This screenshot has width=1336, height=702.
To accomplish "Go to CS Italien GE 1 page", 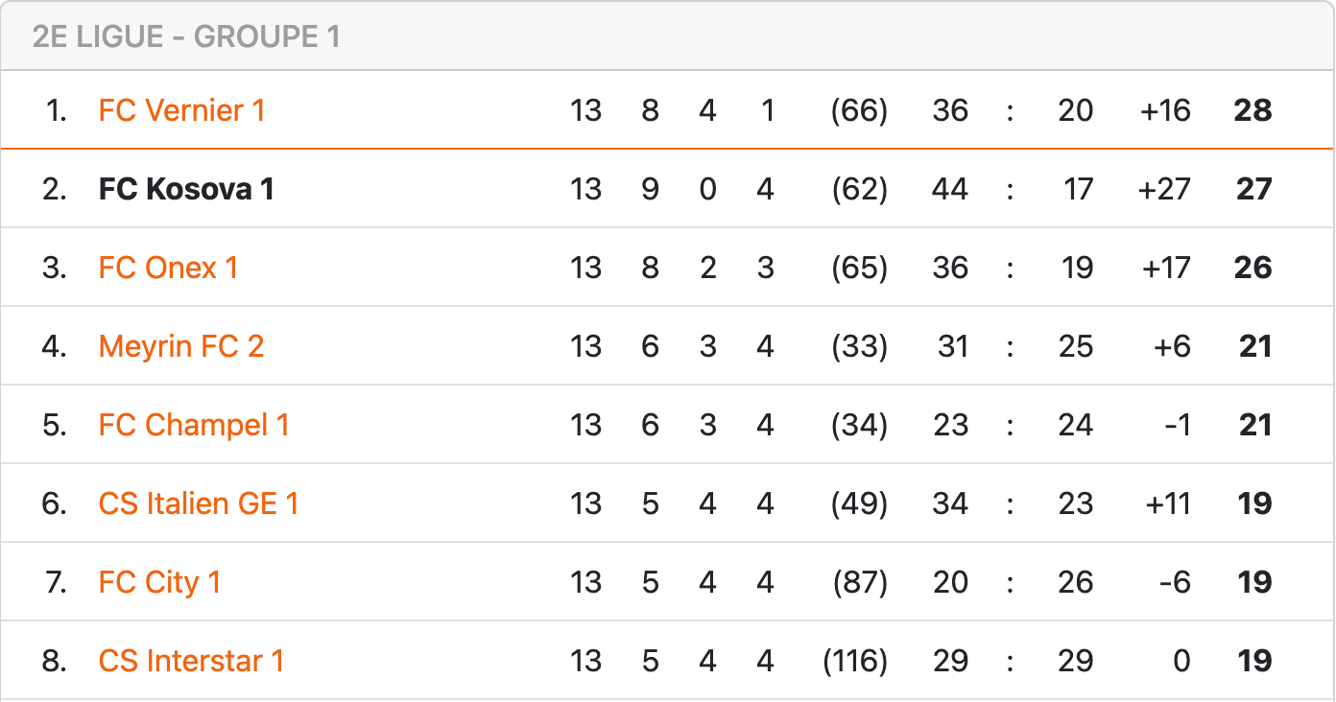I will click(x=199, y=503).
